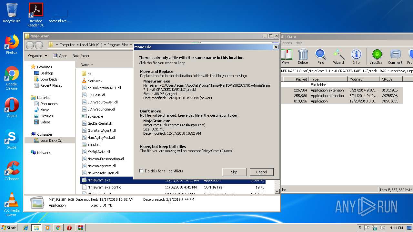Image resolution: width=413 pixels, height=232 pixels.
Task: Click the Explorer Back navigation arrow
Action: pyautogui.click(x=30, y=45)
